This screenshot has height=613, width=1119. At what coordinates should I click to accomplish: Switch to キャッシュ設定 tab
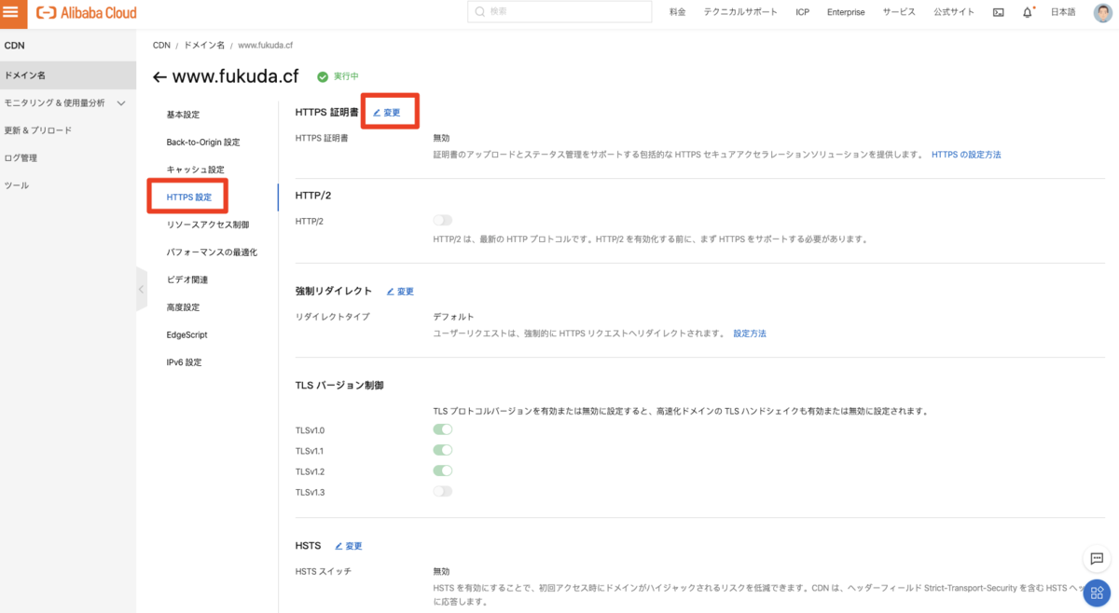[x=195, y=170]
